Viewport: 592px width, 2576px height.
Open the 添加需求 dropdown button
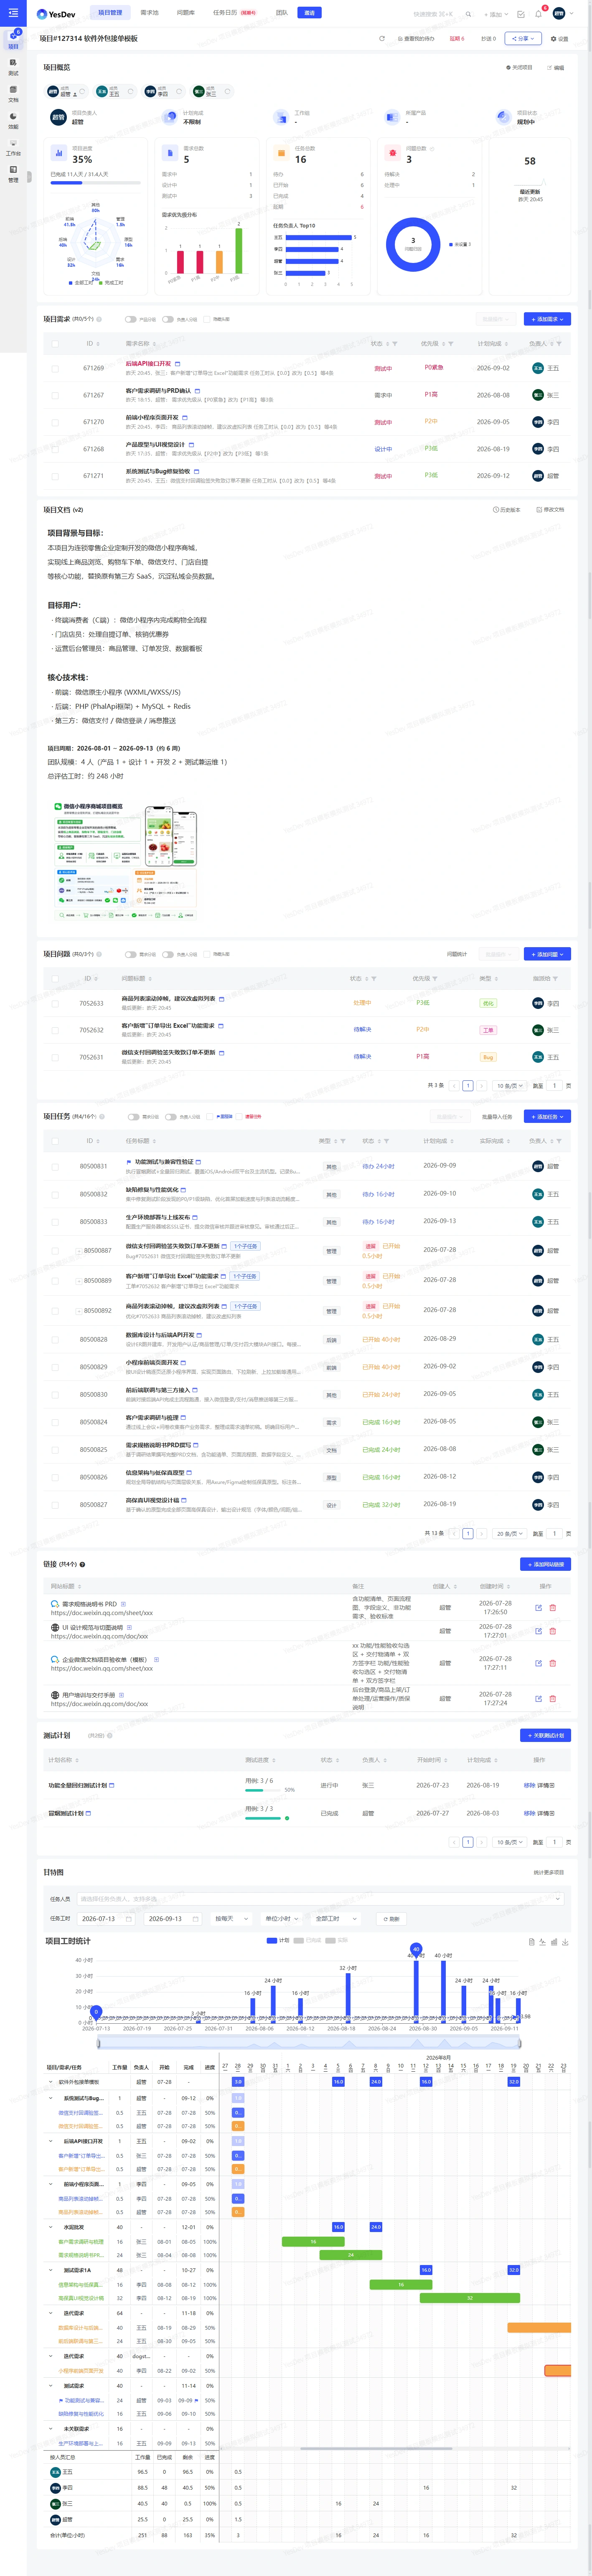[547, 319]
